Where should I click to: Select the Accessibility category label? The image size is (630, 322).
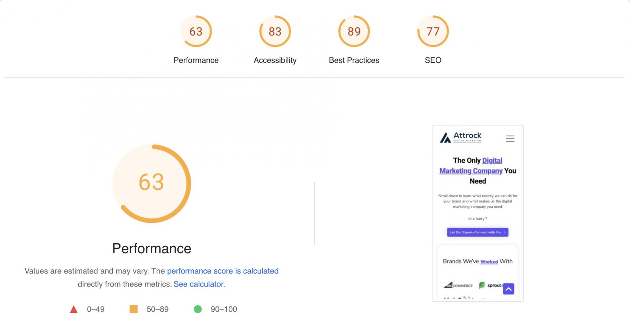(x=275, y=60)
